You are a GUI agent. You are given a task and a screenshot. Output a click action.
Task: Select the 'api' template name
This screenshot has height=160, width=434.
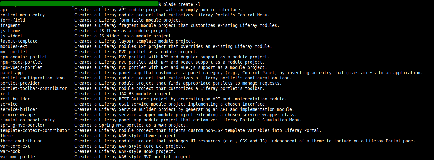pyautogui.click(x=4, y=10)
